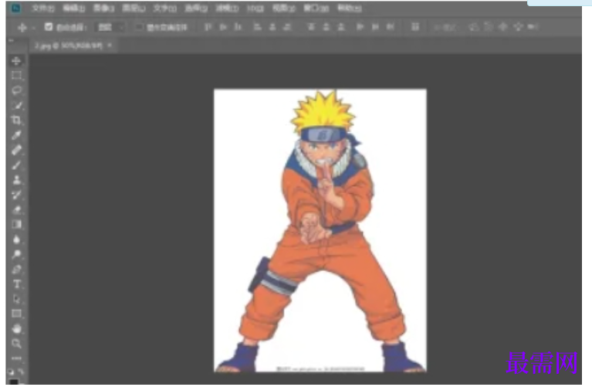Select the Healing Brush tool
Viewport: 592px width, 387px height.
coord(16,150)
